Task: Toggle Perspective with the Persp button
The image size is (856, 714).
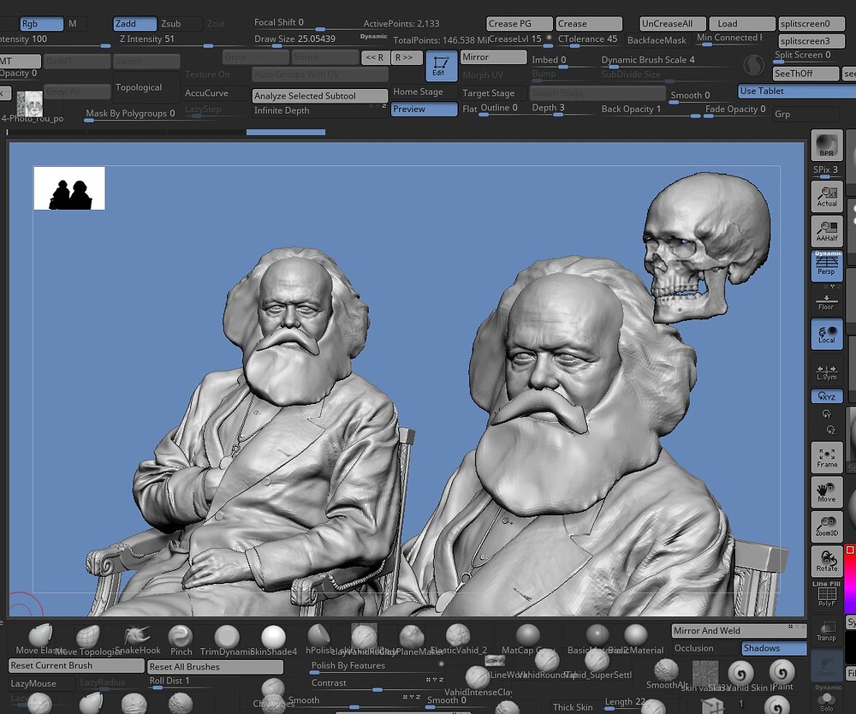Action: (x=825, y=265)
